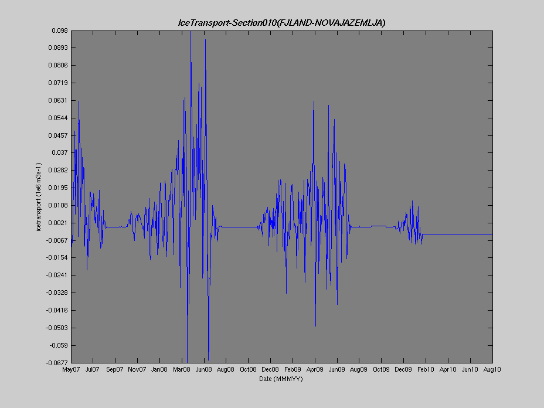Image resolution: width=544 pixels, height=408 pixels.
Task: Click y-axis value -0.0416
Action: 57,310
